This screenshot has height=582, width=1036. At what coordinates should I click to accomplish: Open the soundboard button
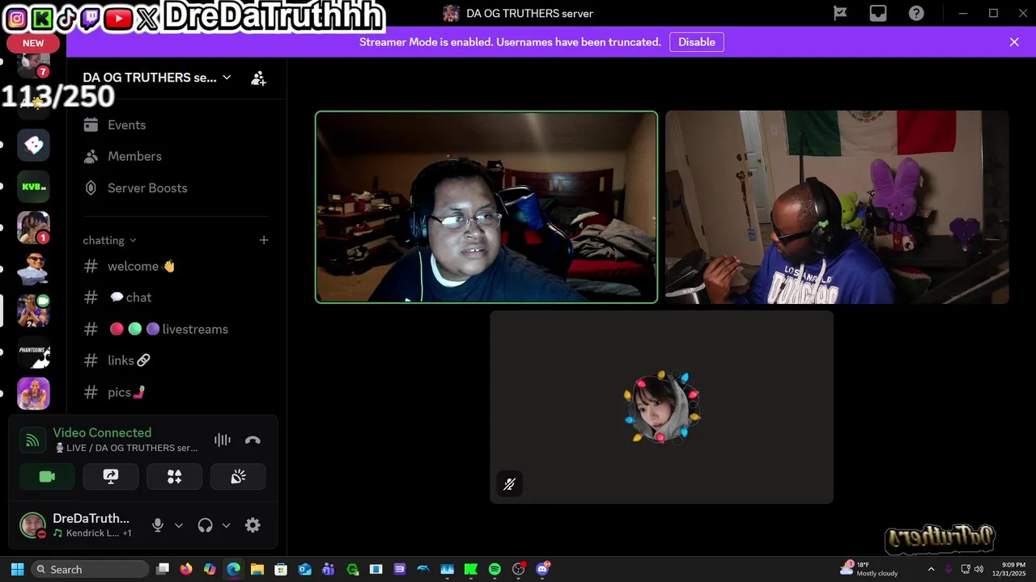pyautogui.click(x=238, y=477)
